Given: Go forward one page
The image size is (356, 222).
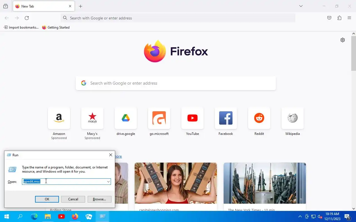Looking at the screenshot, I should click(x=17, y=18).
